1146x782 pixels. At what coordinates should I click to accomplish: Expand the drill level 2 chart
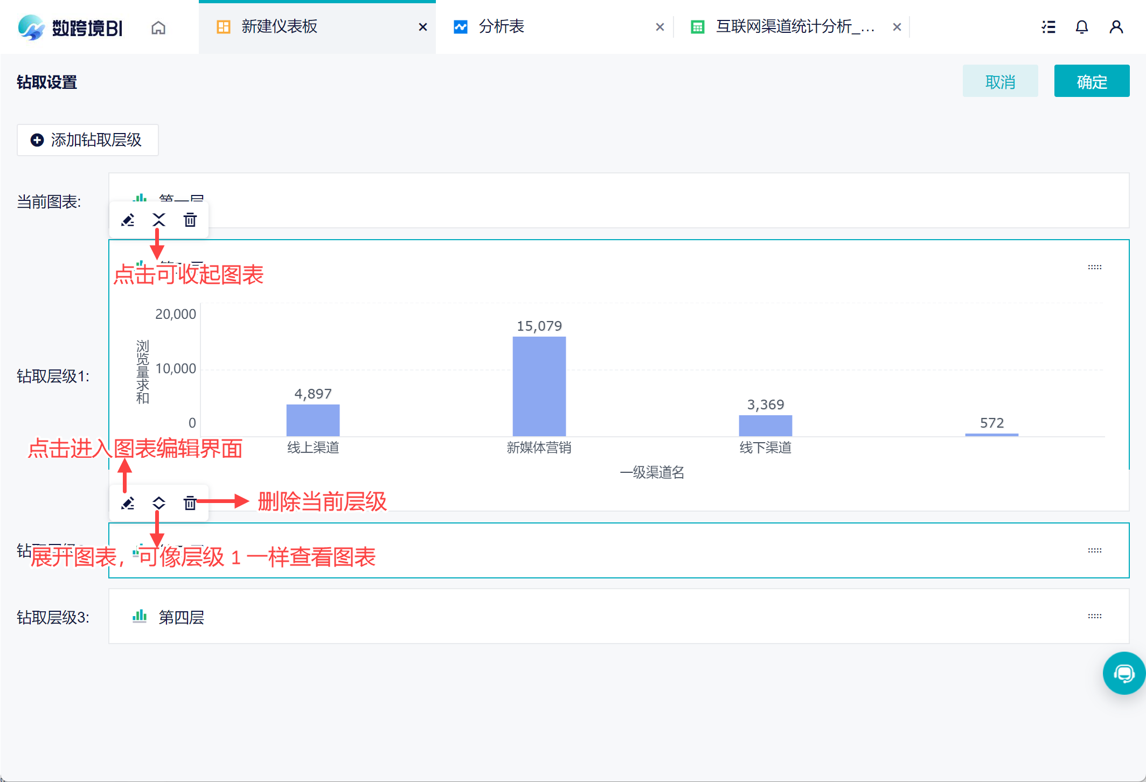[159, 503]
